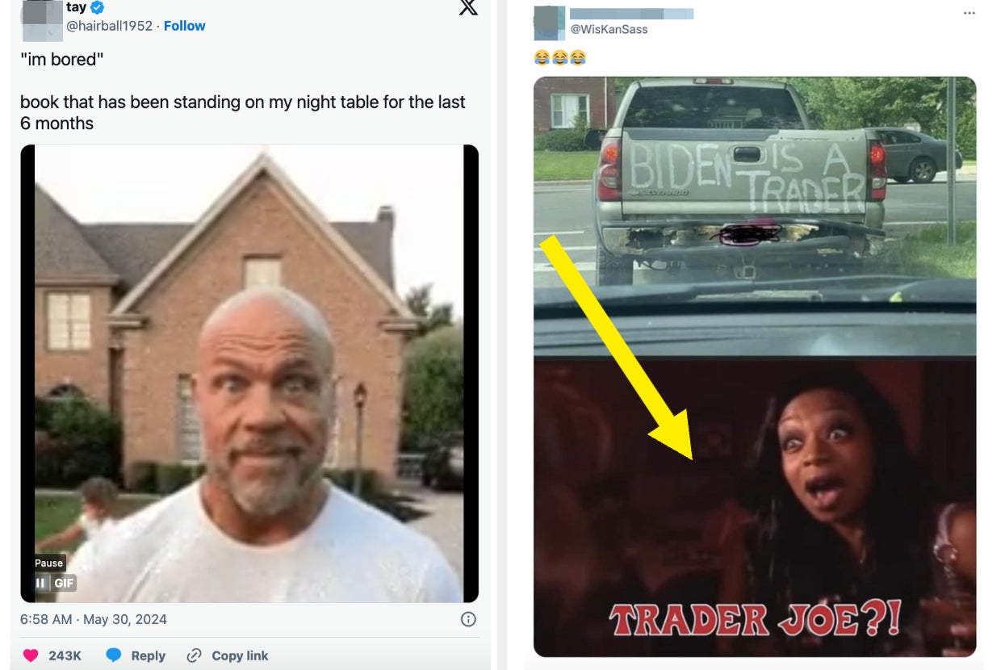This screenshot has height=670, width=1005.
Task: Open the 6:58 AM May 30, 2024 timestamp
Action: pyautogui.click(x=94, y=619)
